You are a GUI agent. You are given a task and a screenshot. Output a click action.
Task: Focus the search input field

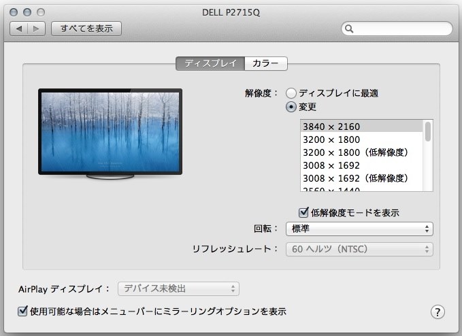click(397, 29)
